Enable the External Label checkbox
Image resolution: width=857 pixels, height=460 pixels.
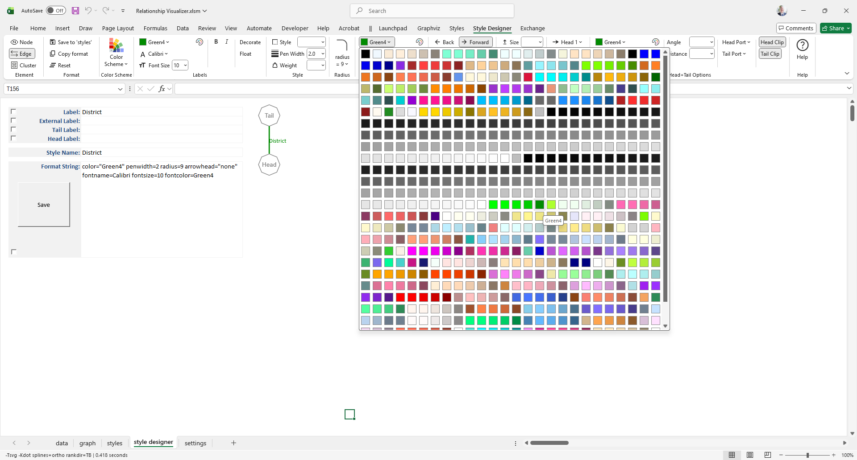[x=13, y=120]
